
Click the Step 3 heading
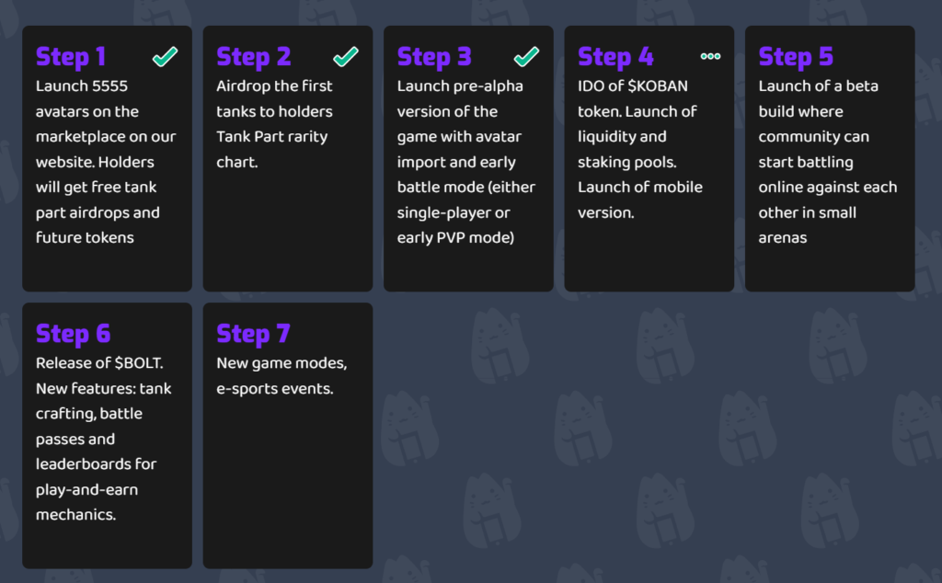(434, 57)
